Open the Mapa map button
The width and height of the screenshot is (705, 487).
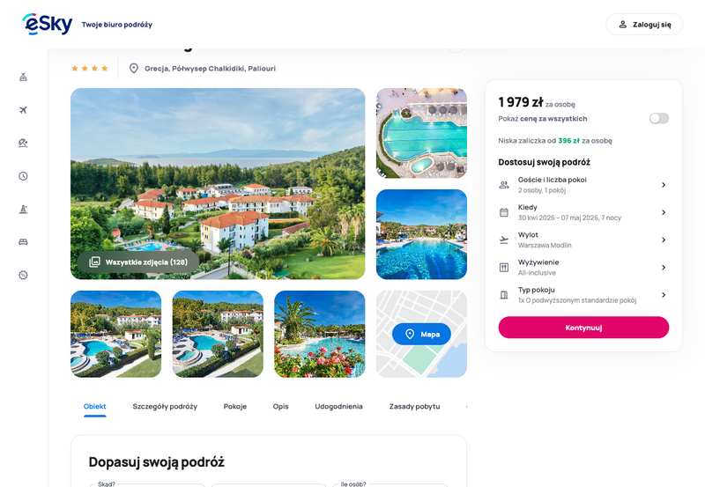pos(421,334)
